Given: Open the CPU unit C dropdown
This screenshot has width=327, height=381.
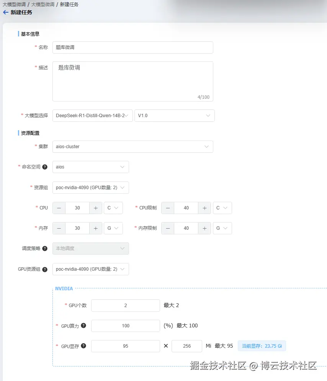Looking at the screenshot, I should (113, 208).
